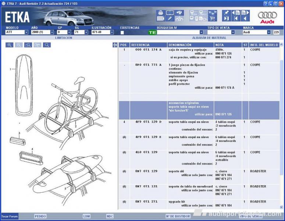Image resolution: width=285 pixels, height=221 pixels.
Task: Click the greyed-out top-left network monitor icon
Action: [194, 13]
